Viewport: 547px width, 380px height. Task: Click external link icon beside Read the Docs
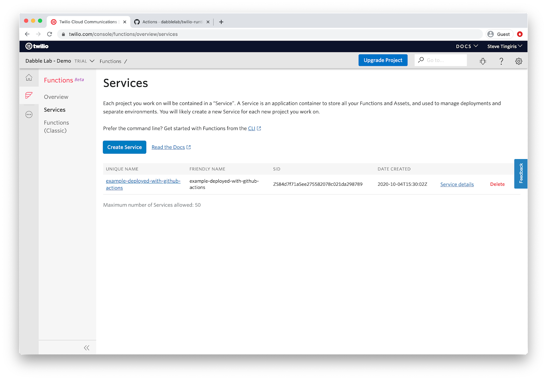pyautogui.click(x=188, y=147)
